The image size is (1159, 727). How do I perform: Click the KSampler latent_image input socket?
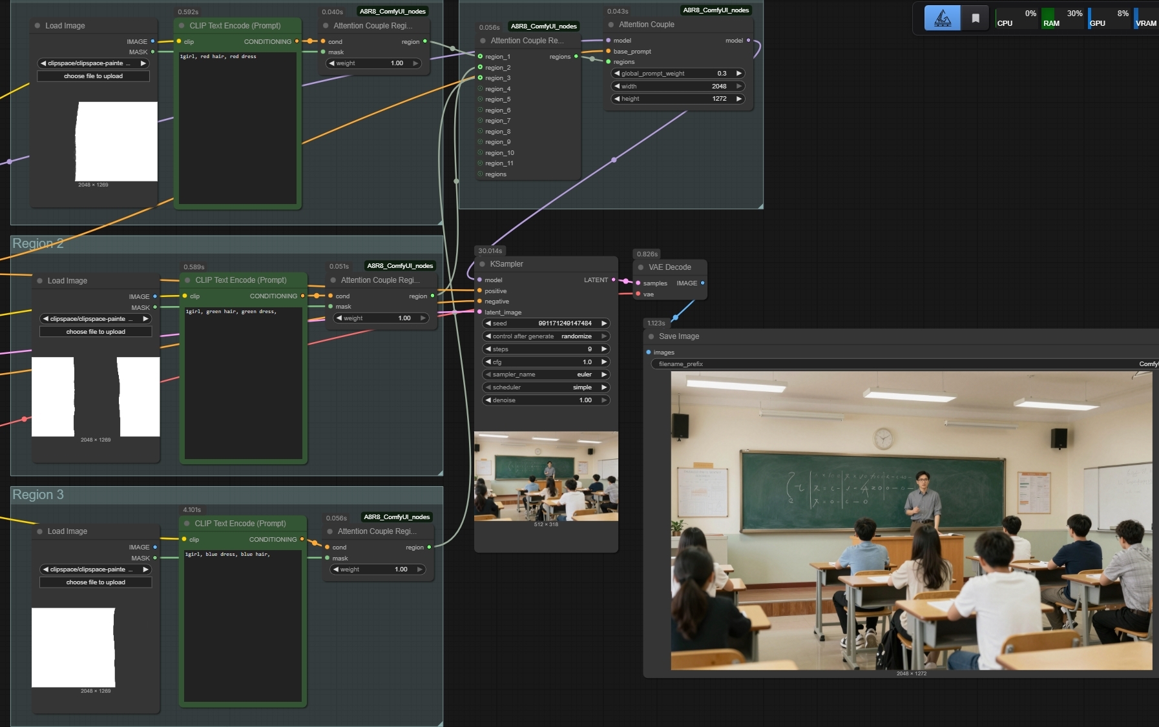(479, 312)
